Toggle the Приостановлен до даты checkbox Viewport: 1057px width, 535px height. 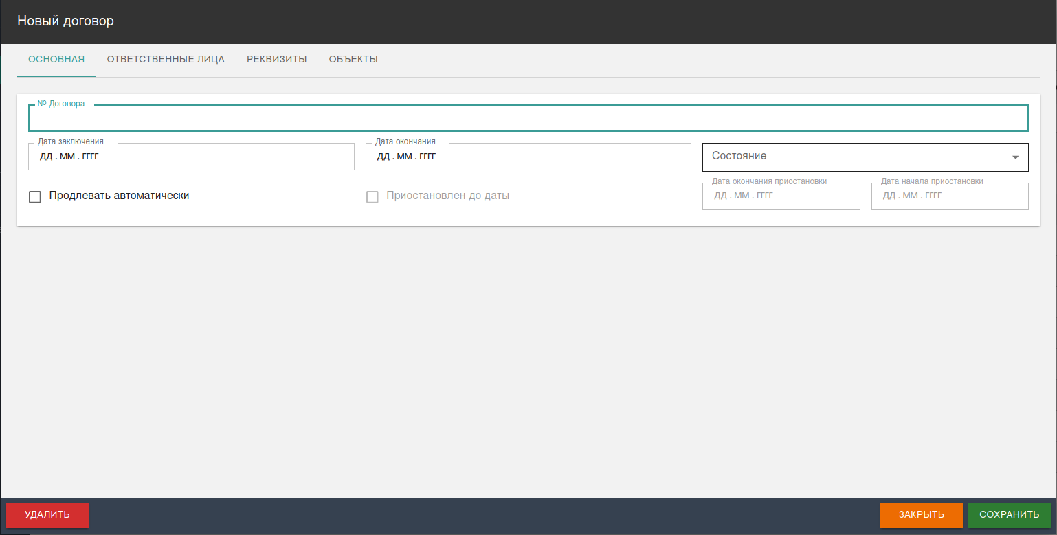(372, 197)
